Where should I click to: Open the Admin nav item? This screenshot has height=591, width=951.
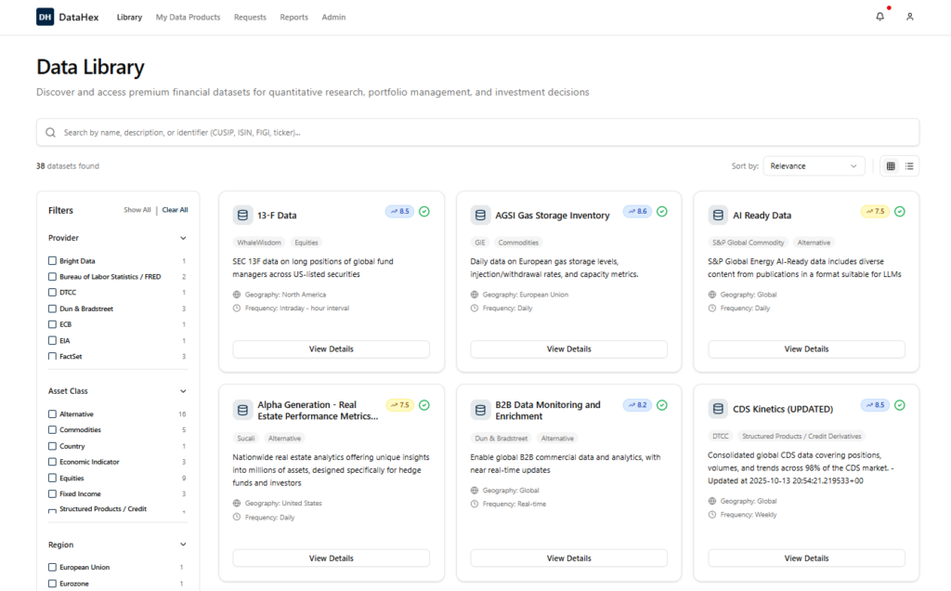(333, 17)
